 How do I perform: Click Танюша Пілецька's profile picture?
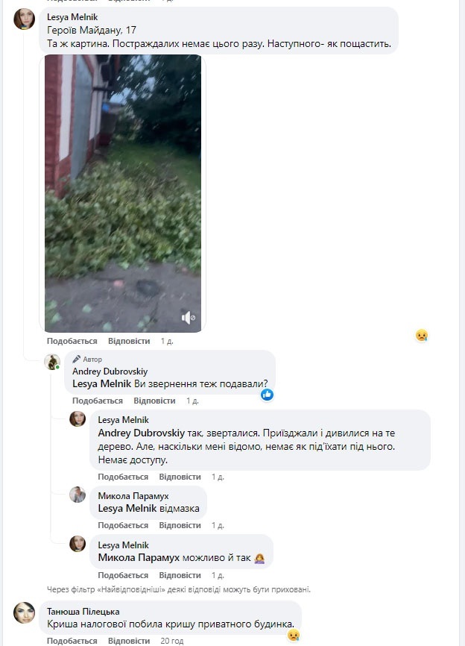pos(25,612)
